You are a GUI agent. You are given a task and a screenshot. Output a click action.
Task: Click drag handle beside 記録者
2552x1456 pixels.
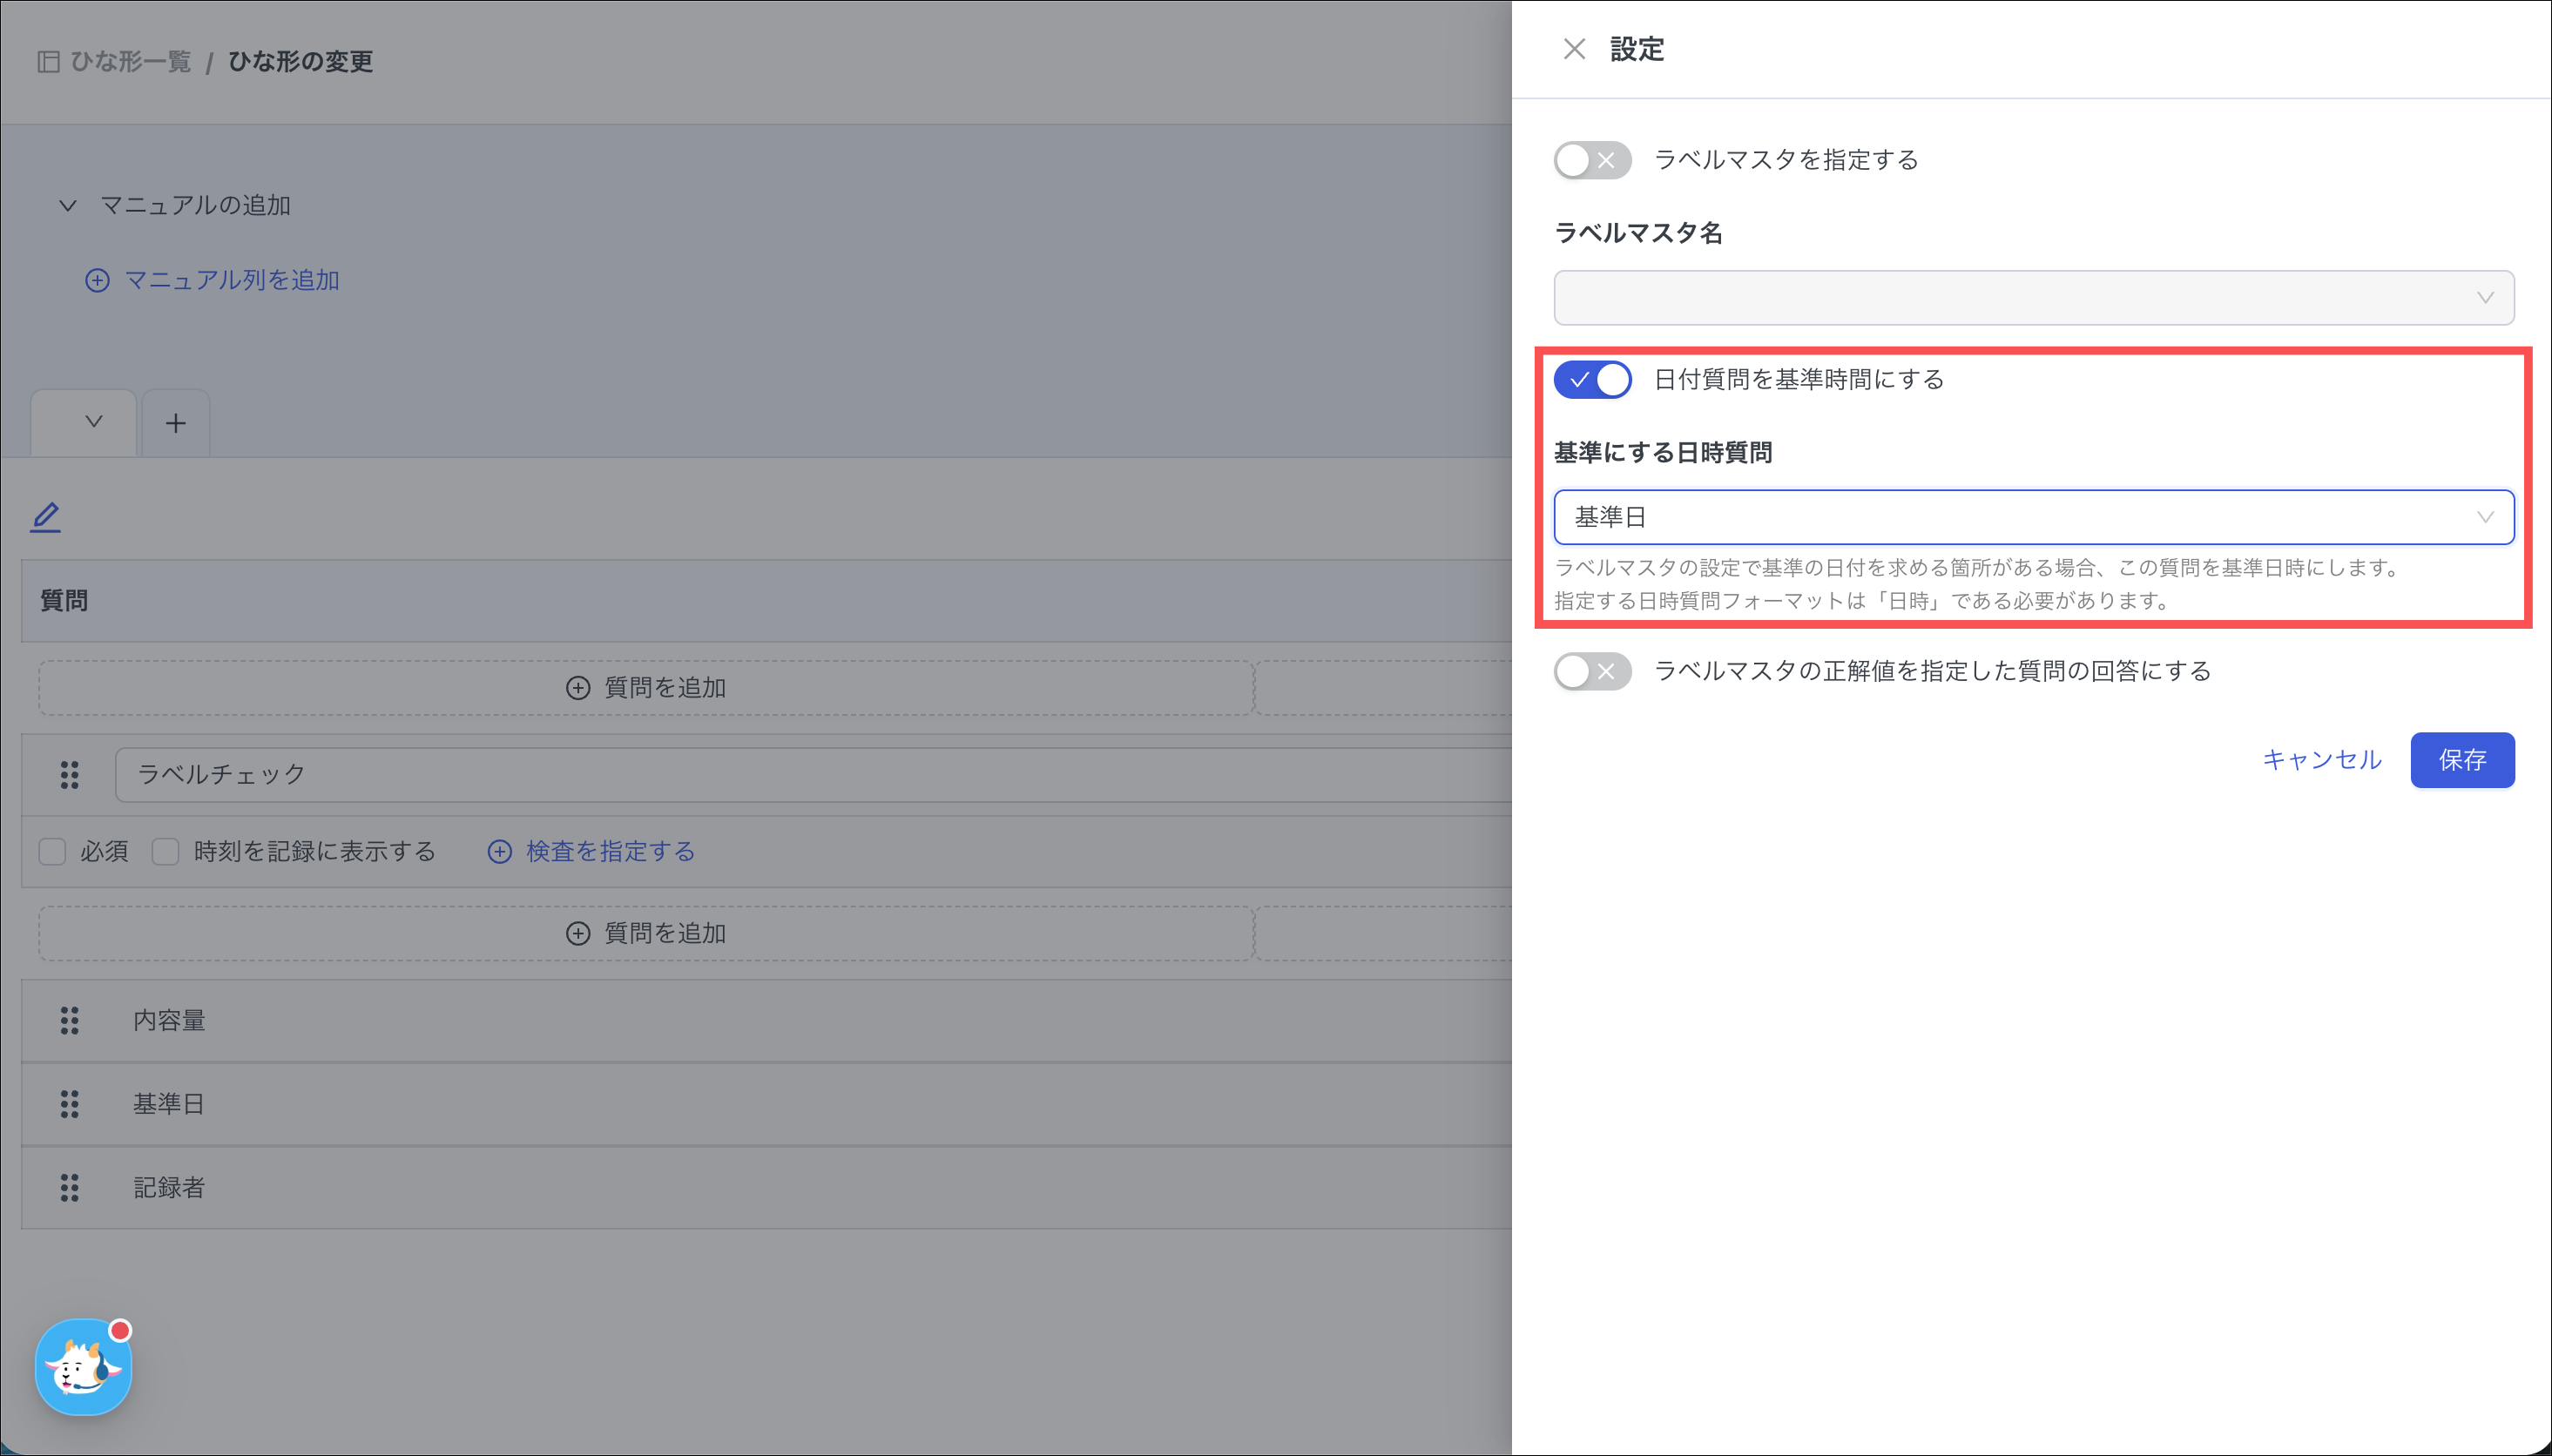pos(69,1188)
